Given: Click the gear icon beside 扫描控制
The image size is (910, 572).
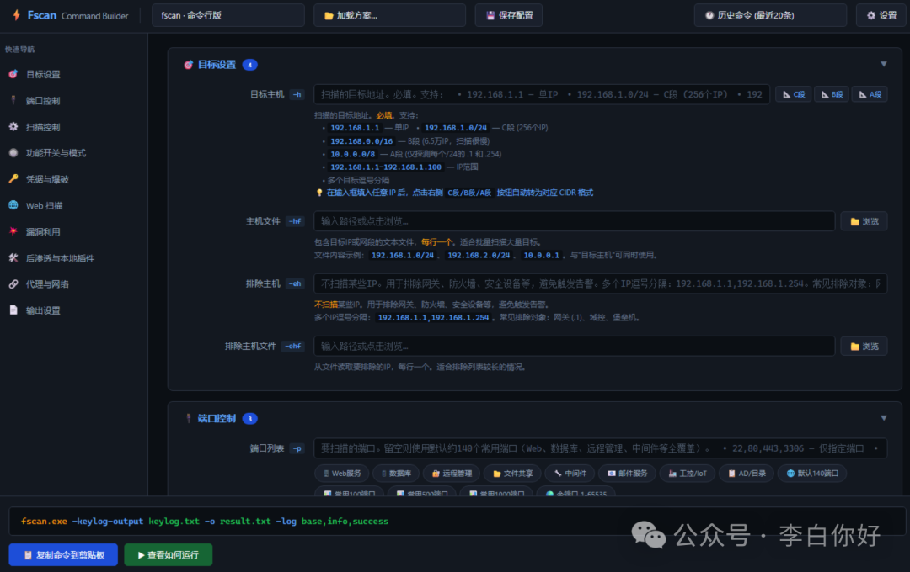Looking at the screenshot, I should click(13, 127).
